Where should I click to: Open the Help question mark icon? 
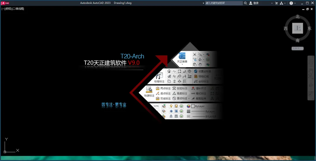(x=291, y=3)
